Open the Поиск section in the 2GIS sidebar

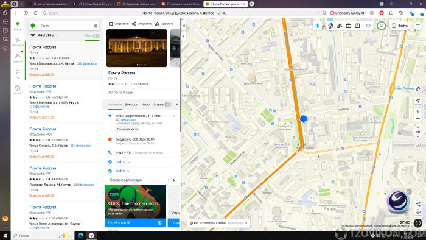coord(18,26)
